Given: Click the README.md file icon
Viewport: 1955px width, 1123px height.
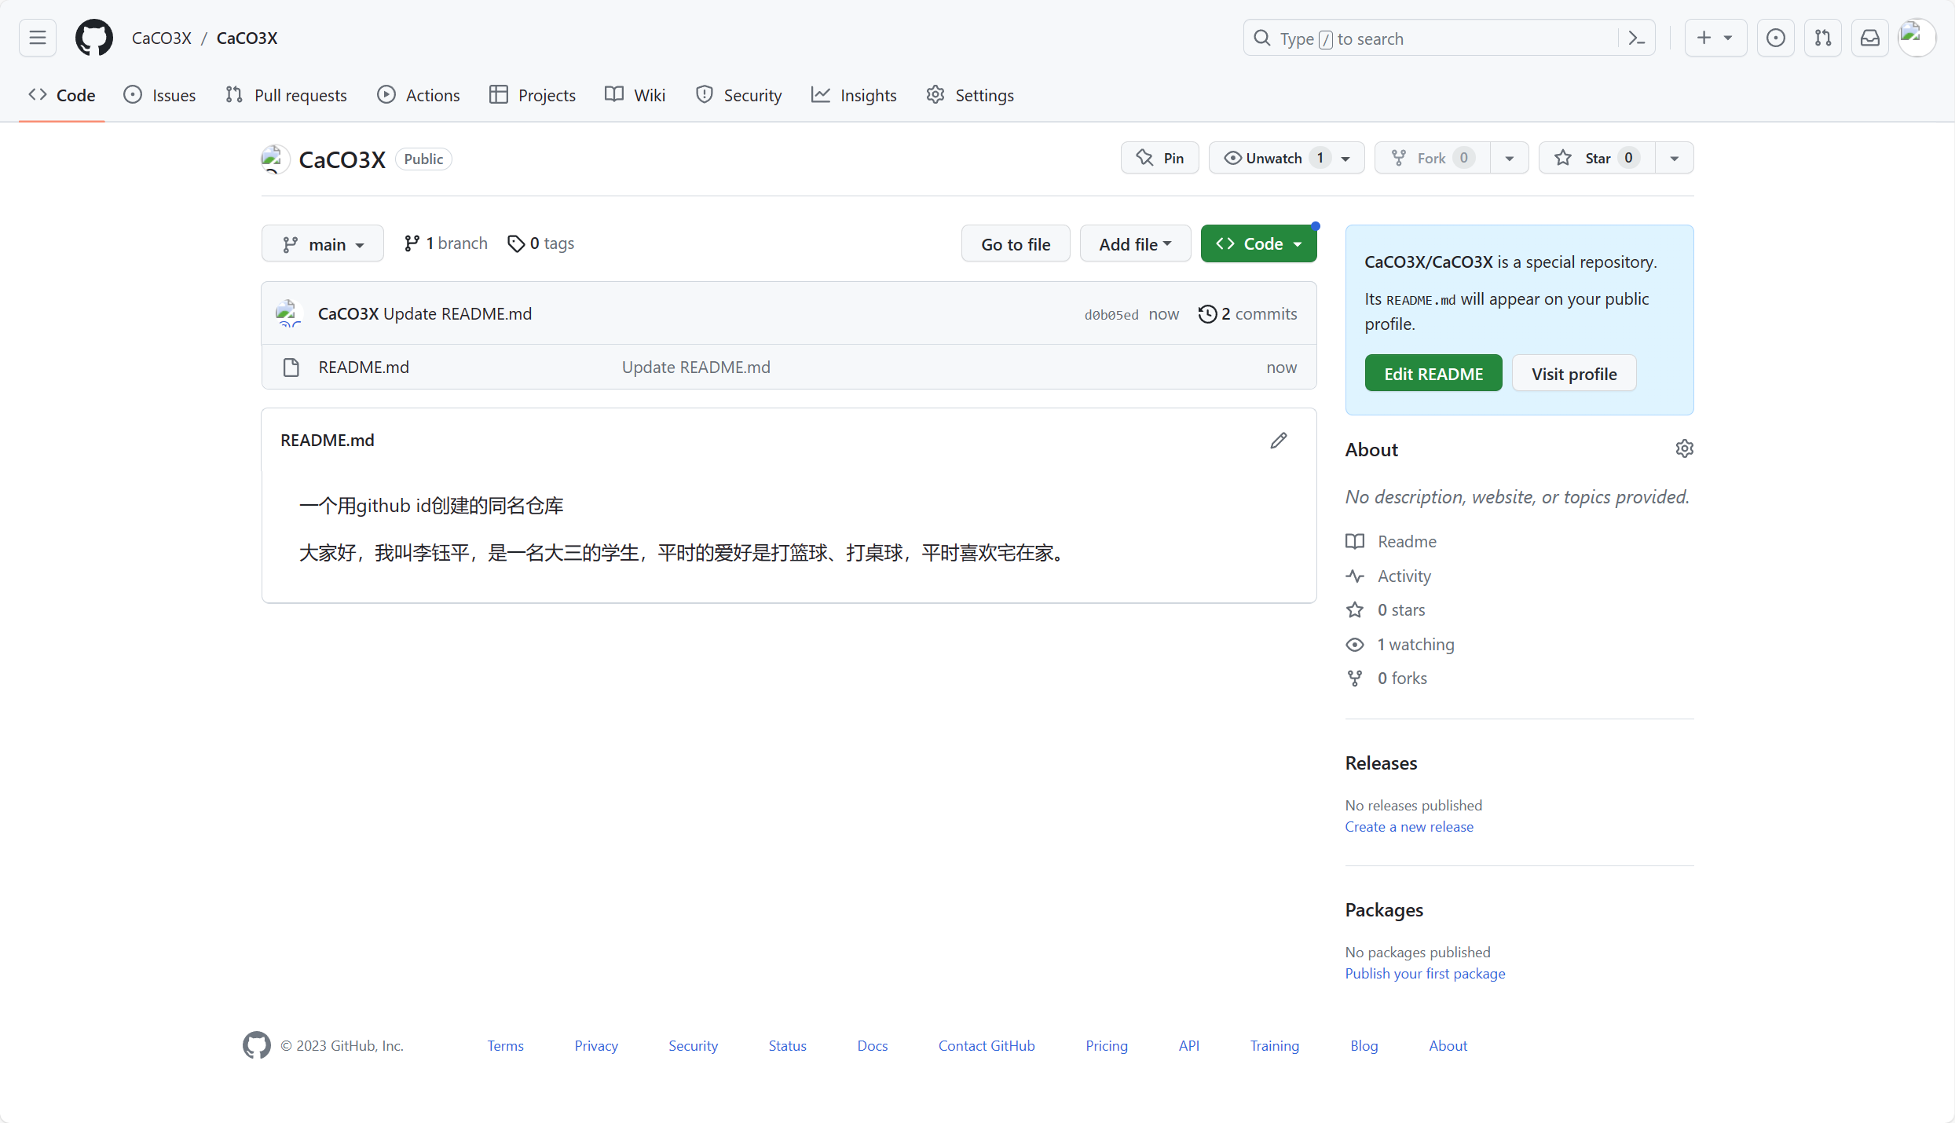Looking at the screenshot, I should coord(291,367).
